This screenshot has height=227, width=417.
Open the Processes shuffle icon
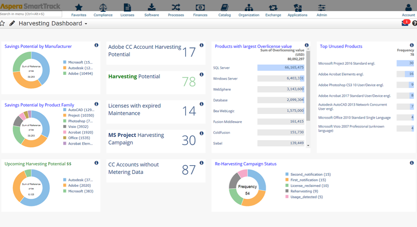pyautogui.click(x=176, y=8)
